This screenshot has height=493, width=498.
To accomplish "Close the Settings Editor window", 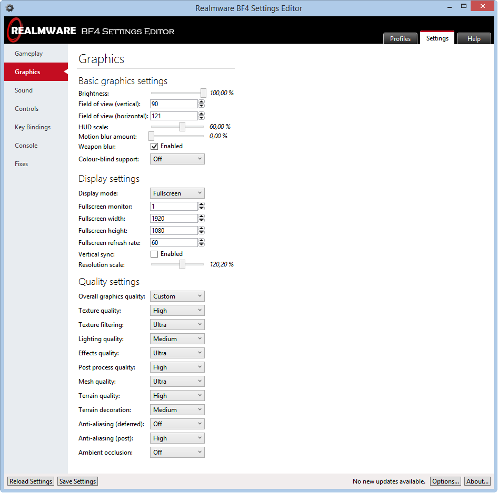I will 482,6.
